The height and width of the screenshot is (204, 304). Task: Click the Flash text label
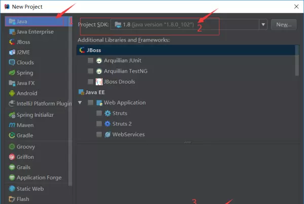click(23, 199)
